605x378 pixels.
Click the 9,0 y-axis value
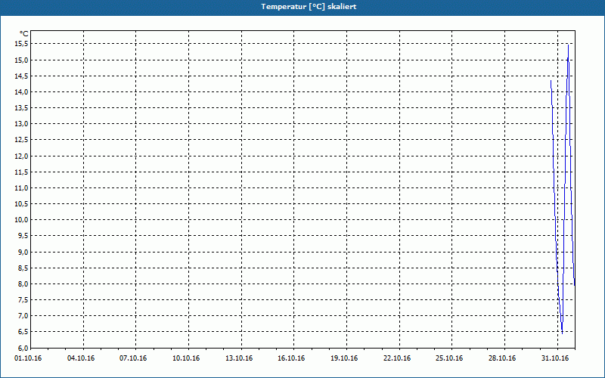23,253
